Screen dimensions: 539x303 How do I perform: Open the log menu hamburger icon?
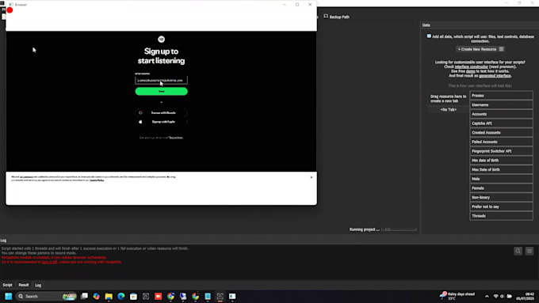pos(529,252)
